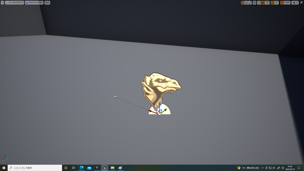Open the rotation snap 5 degree dropdown

(277, 3)
